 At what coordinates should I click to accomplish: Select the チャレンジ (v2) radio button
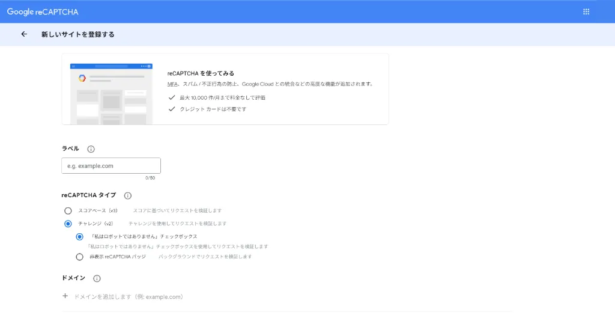(x=68, y=224)
